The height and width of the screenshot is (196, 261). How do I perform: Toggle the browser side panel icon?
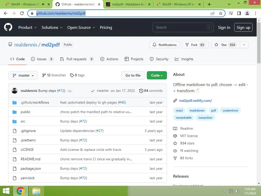[239, 13]
